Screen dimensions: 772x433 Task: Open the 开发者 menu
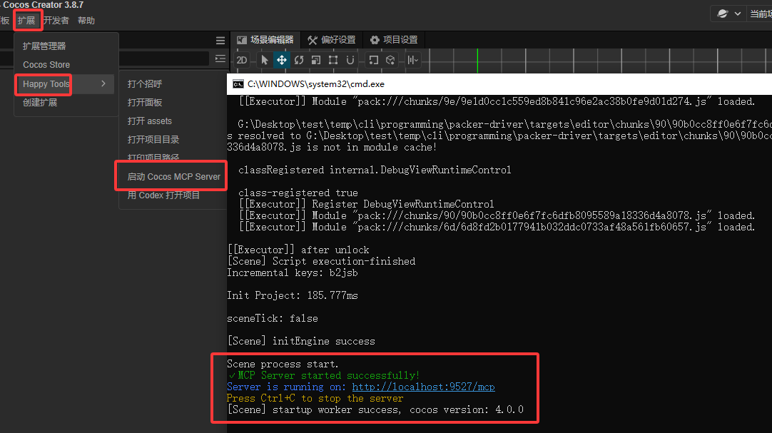pos(56,21)
